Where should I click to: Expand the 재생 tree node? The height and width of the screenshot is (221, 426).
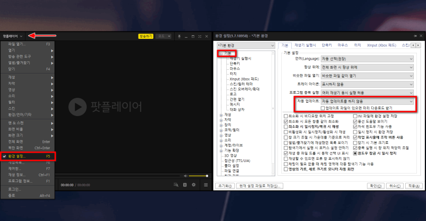[x=221, y=114]
